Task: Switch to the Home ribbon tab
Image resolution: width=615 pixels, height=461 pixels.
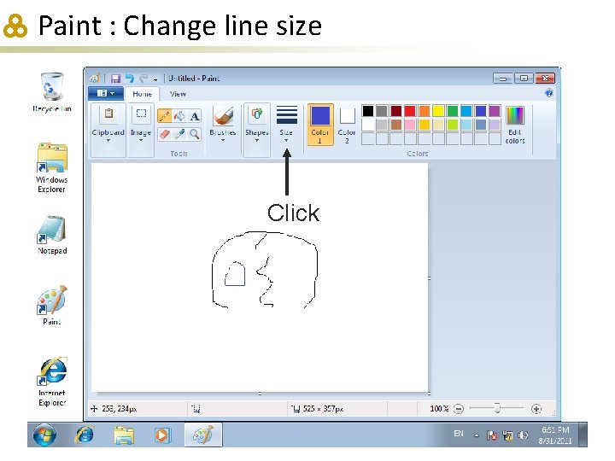Action: coord(142,94)
